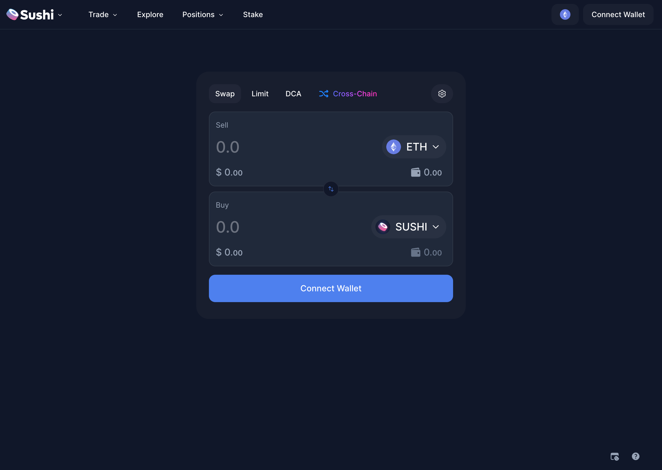Image resolution: width=662 pixels, height=470 pixels.
Task: Expand the Sushi logo dropdown chevron
Action: [60, 15]
